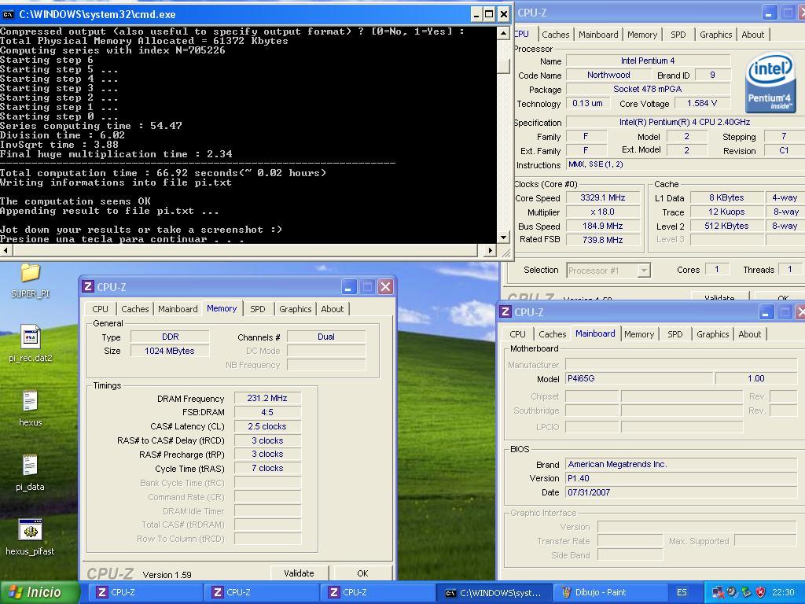This screenshot has height=604, width=805.
Task: Open SPD tab in Memory CPU-Z window
Action: [258, 308]
